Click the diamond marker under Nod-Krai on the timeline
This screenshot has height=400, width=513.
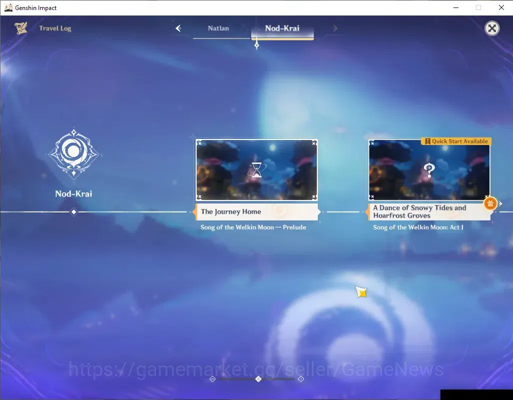tap(74, 212)
